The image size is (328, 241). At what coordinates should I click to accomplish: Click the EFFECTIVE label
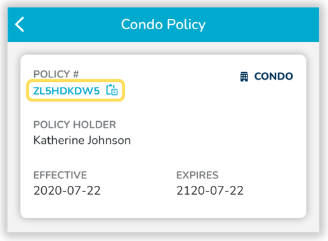60,175
